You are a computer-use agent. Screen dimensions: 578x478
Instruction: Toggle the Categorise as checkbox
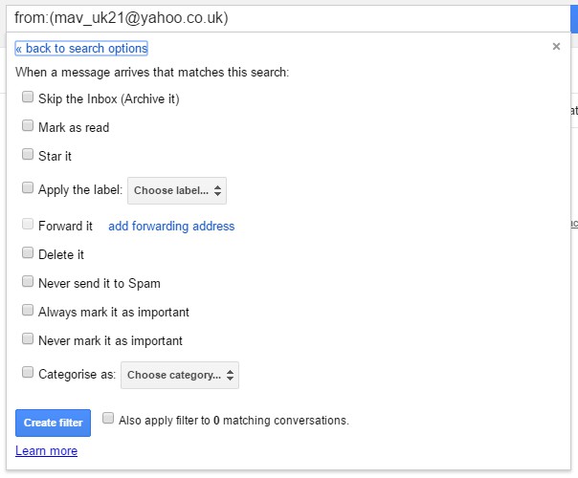[x=28, y=373]
